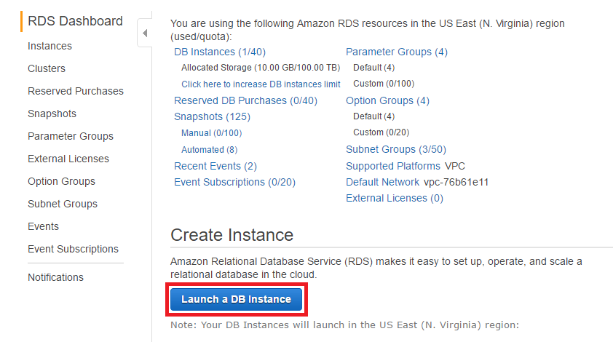Screen dimensions: 613x342
Task: Click the vpc-76b61e11 network value
Action: pos(456,182)
